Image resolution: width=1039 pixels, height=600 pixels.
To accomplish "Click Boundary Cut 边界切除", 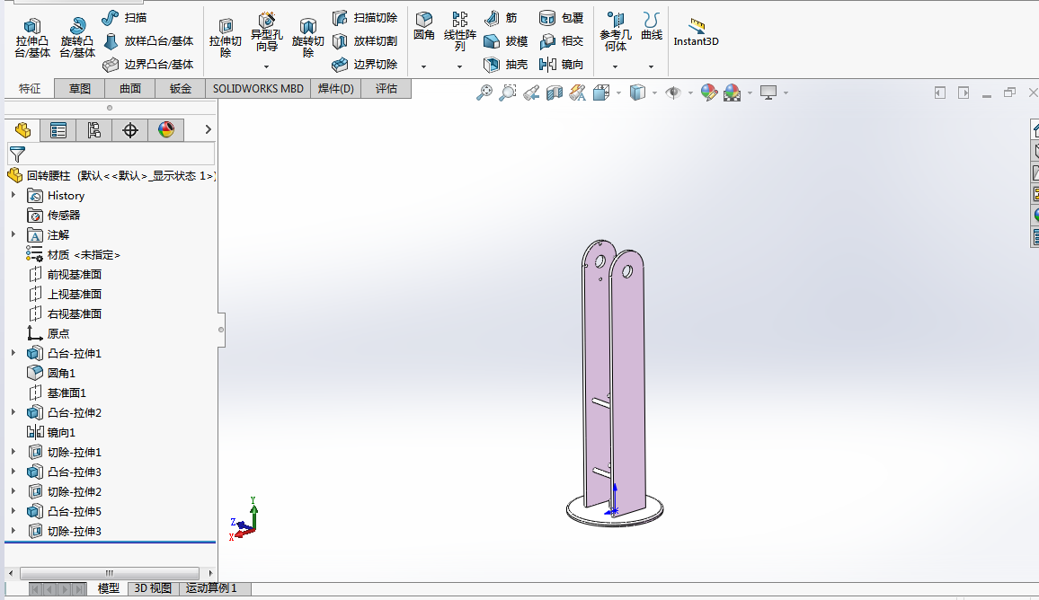I will point(365,65).
